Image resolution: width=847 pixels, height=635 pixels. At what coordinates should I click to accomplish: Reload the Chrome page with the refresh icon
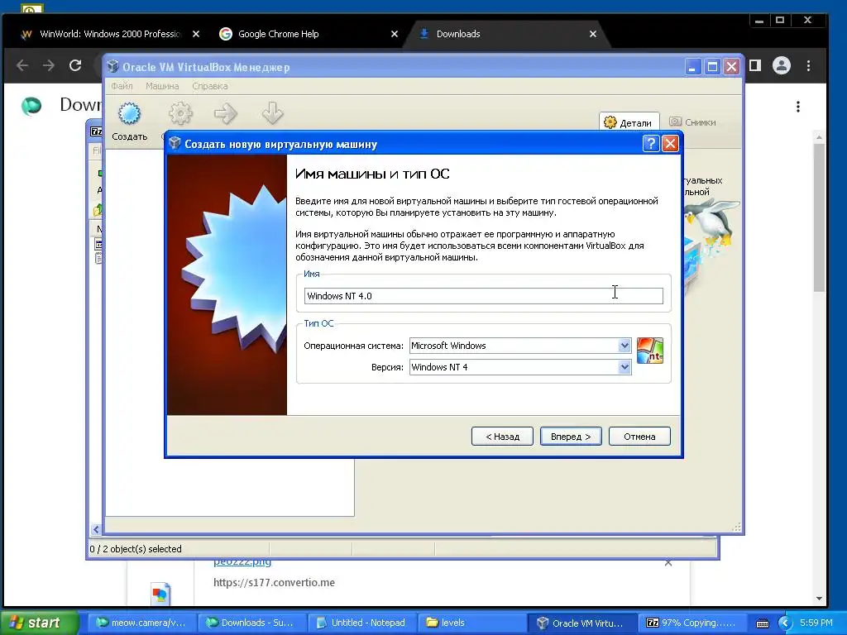coord(75,65)
